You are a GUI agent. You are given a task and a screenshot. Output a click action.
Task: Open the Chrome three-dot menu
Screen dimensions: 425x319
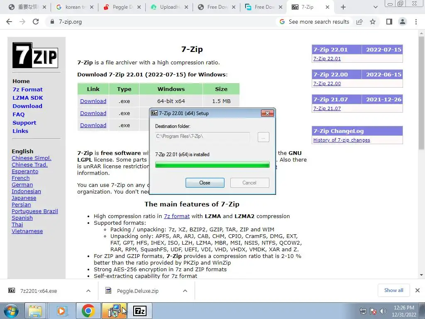click(x=416, y=22)
